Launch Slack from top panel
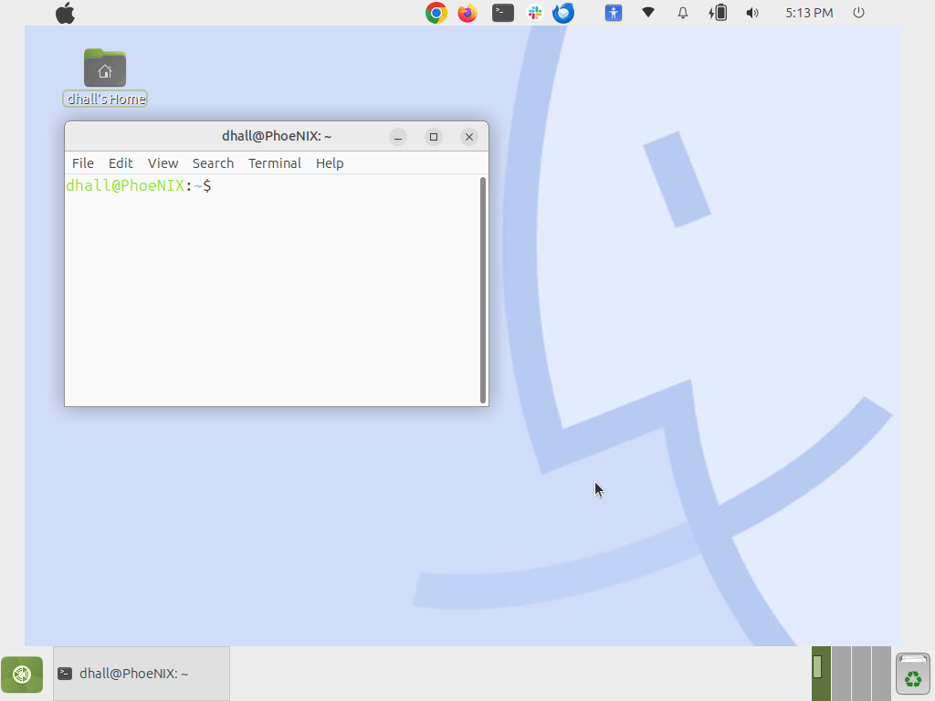 click(x=535, y=13)
